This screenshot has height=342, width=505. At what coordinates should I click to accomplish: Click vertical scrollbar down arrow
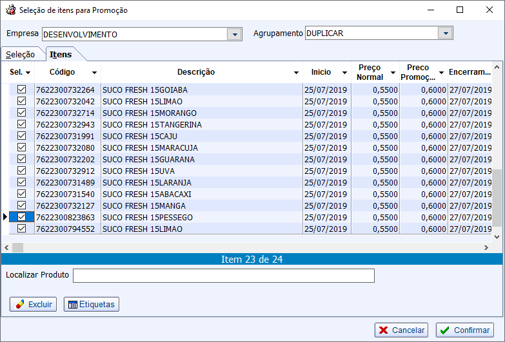pos(497,236)
